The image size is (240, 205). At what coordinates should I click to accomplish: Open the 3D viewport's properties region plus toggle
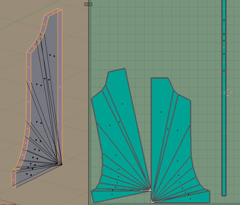tap(86, 4)
